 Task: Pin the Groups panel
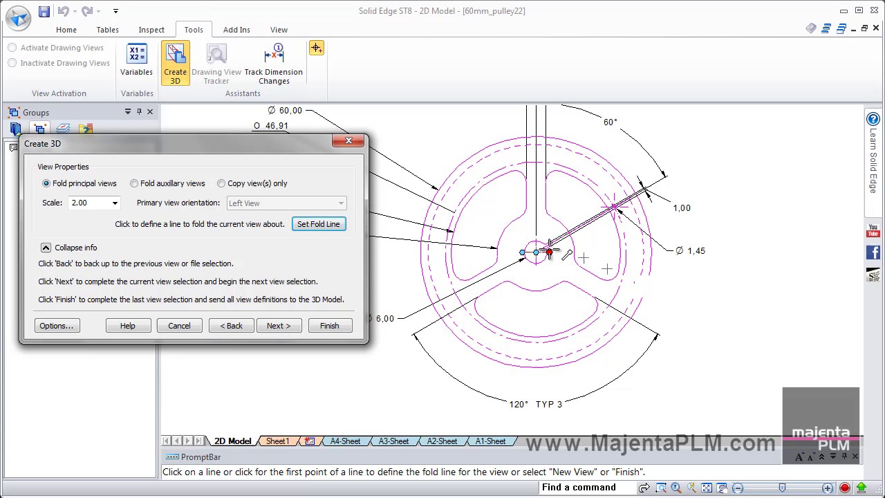(139, 112)
